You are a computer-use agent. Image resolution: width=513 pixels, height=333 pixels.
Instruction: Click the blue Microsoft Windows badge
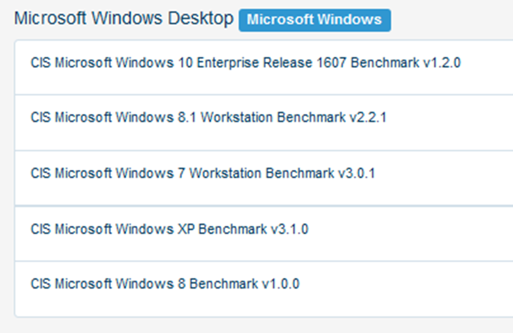pyautogui.click(x=315, y=20)
